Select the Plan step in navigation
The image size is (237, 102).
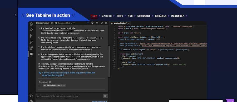tap(94, 16)
